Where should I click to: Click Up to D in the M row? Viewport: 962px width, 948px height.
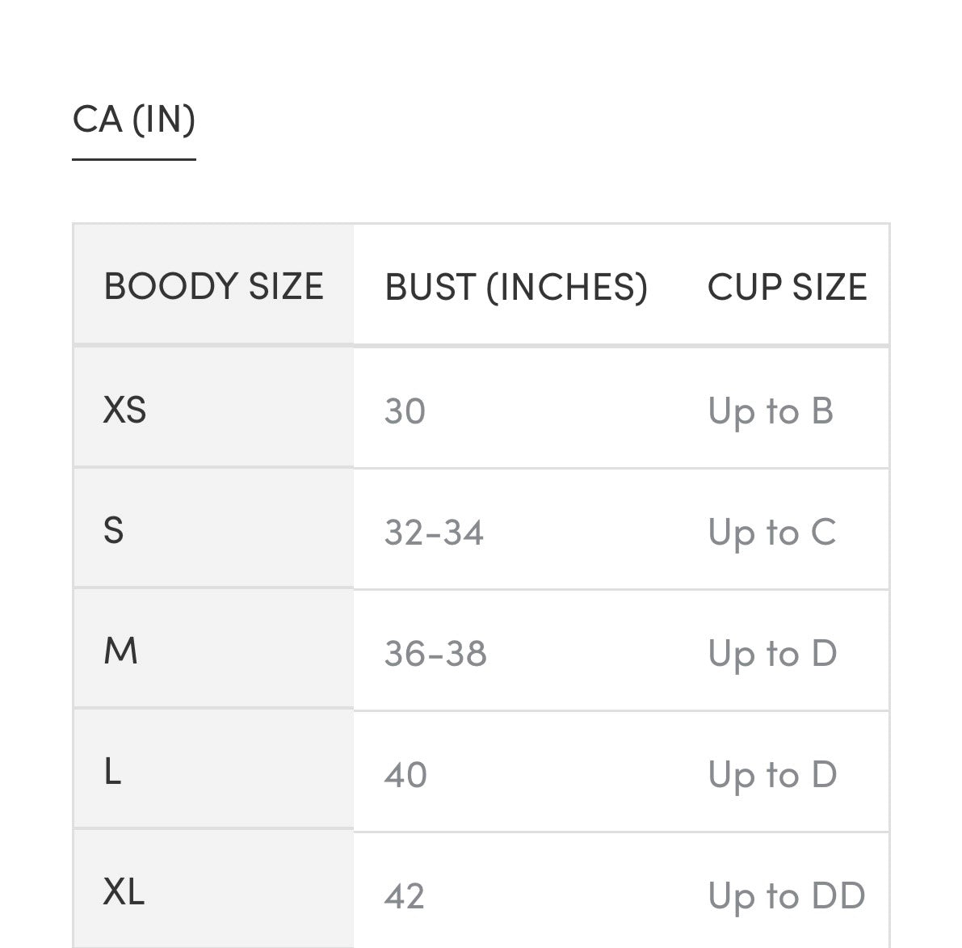[772, 654]
